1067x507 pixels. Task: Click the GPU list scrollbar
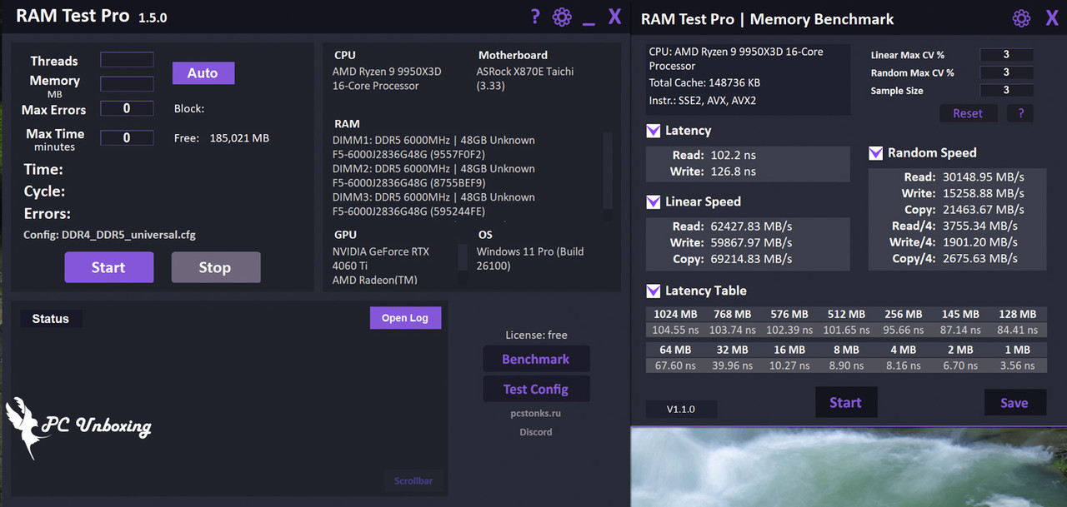click(463, 258)
